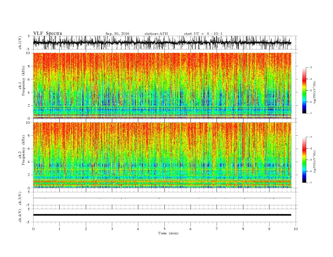Image resolution: width=333 pixels, height=257 pixels.
Task: Click the ch.1 voltage waveform trace
Action: pos(162,42)
